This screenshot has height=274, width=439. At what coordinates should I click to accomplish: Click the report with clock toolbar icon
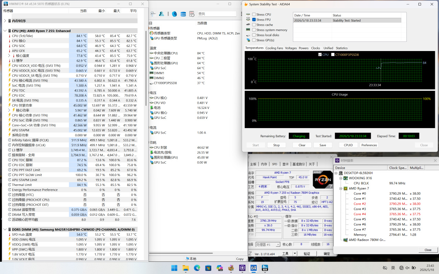(192, 14)
